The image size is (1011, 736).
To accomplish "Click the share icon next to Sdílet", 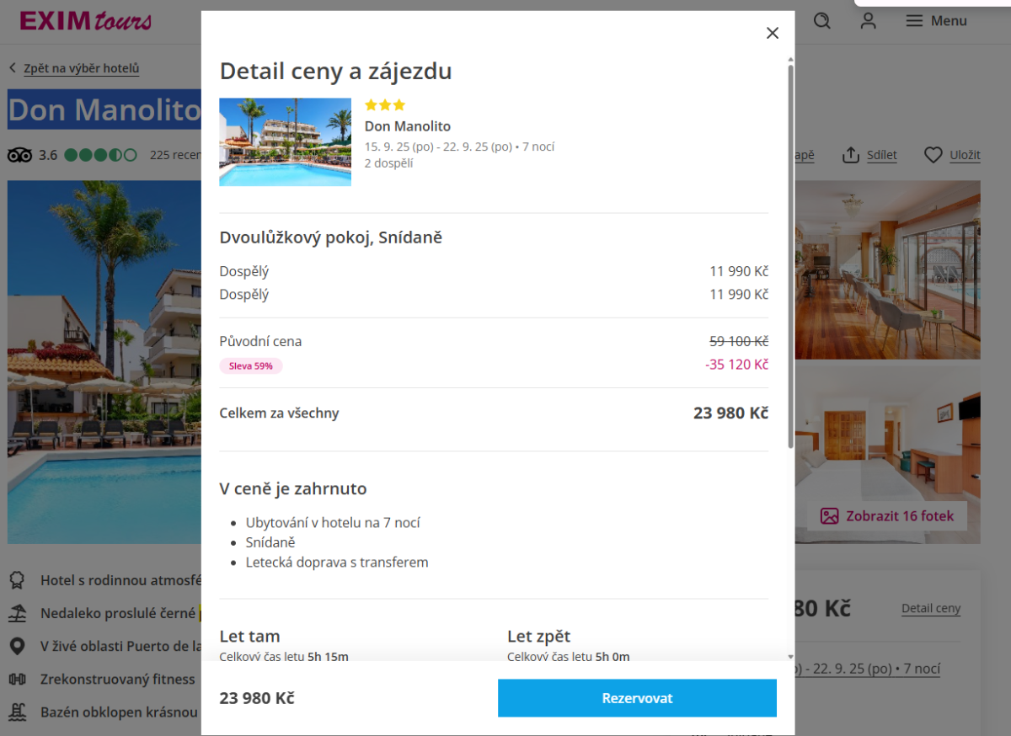I will coord(851,155).
